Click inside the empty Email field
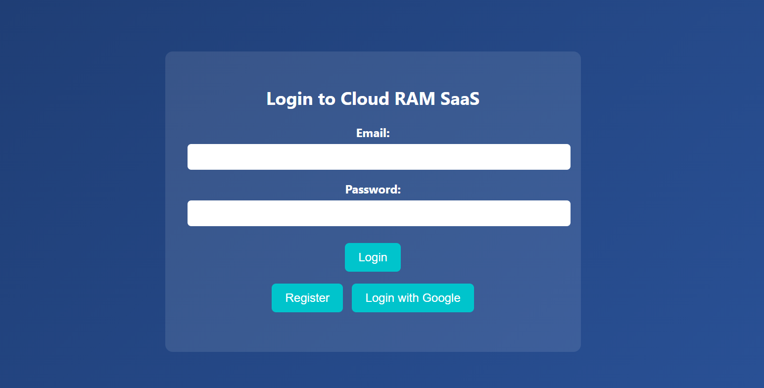 tap(379, 157)
